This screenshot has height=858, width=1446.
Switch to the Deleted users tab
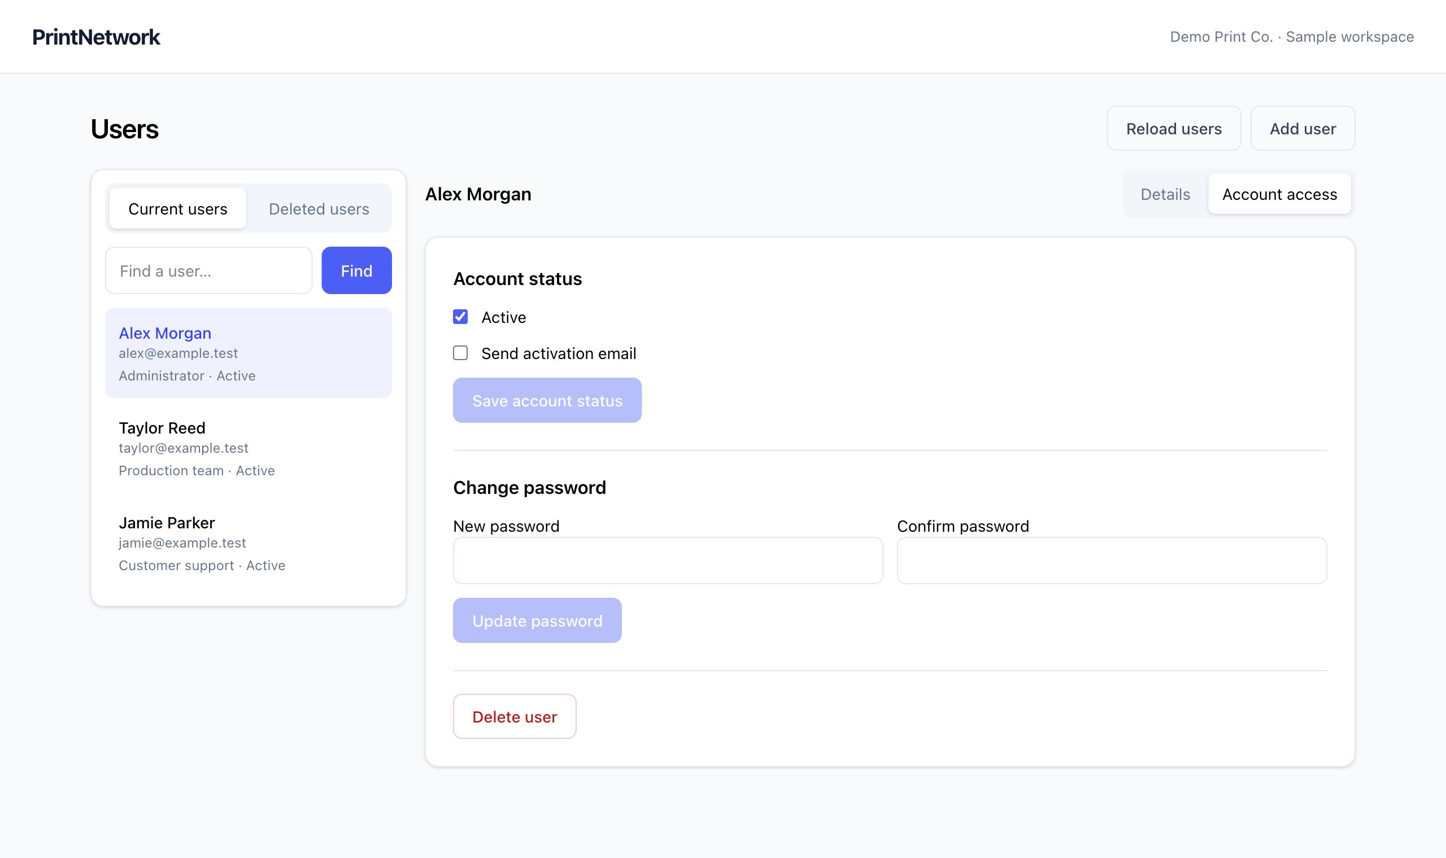pyautogui.click(x=319, y=209)
